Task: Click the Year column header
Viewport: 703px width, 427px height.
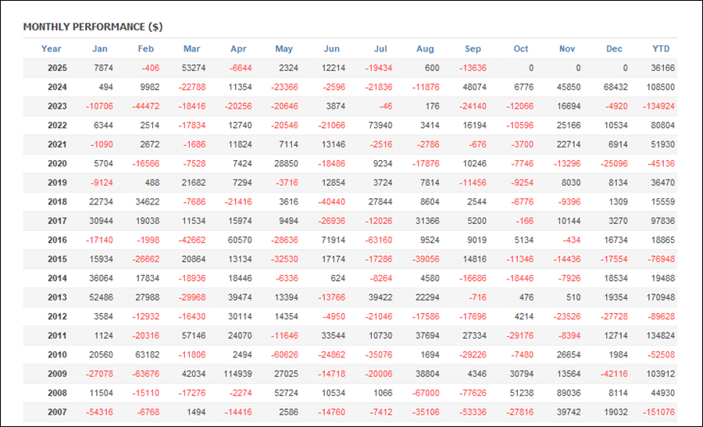Action: click(52, 48)
